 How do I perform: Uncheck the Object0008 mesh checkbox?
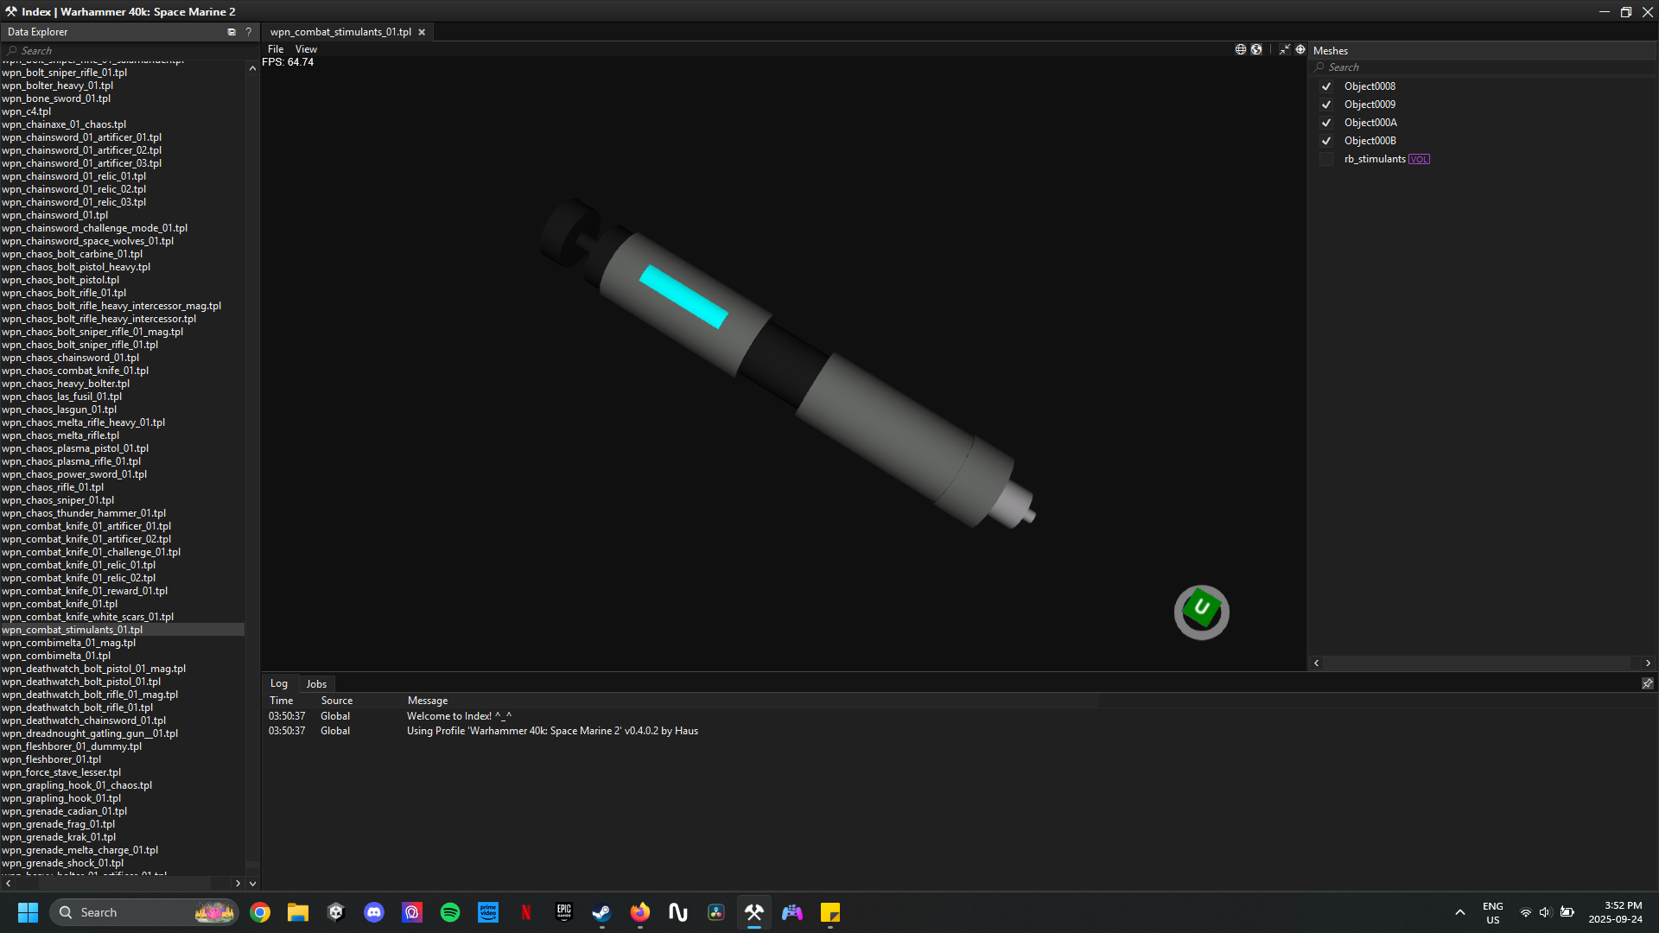[x=1326, y=86]
